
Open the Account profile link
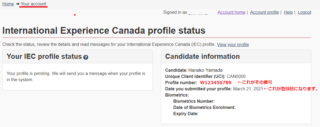coord(264,12)
